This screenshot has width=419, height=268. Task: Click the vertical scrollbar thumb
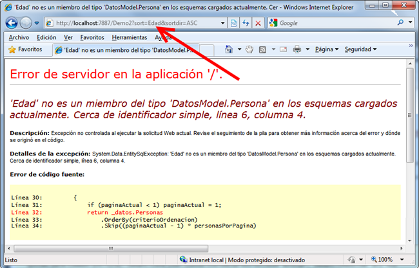(410, 115)
